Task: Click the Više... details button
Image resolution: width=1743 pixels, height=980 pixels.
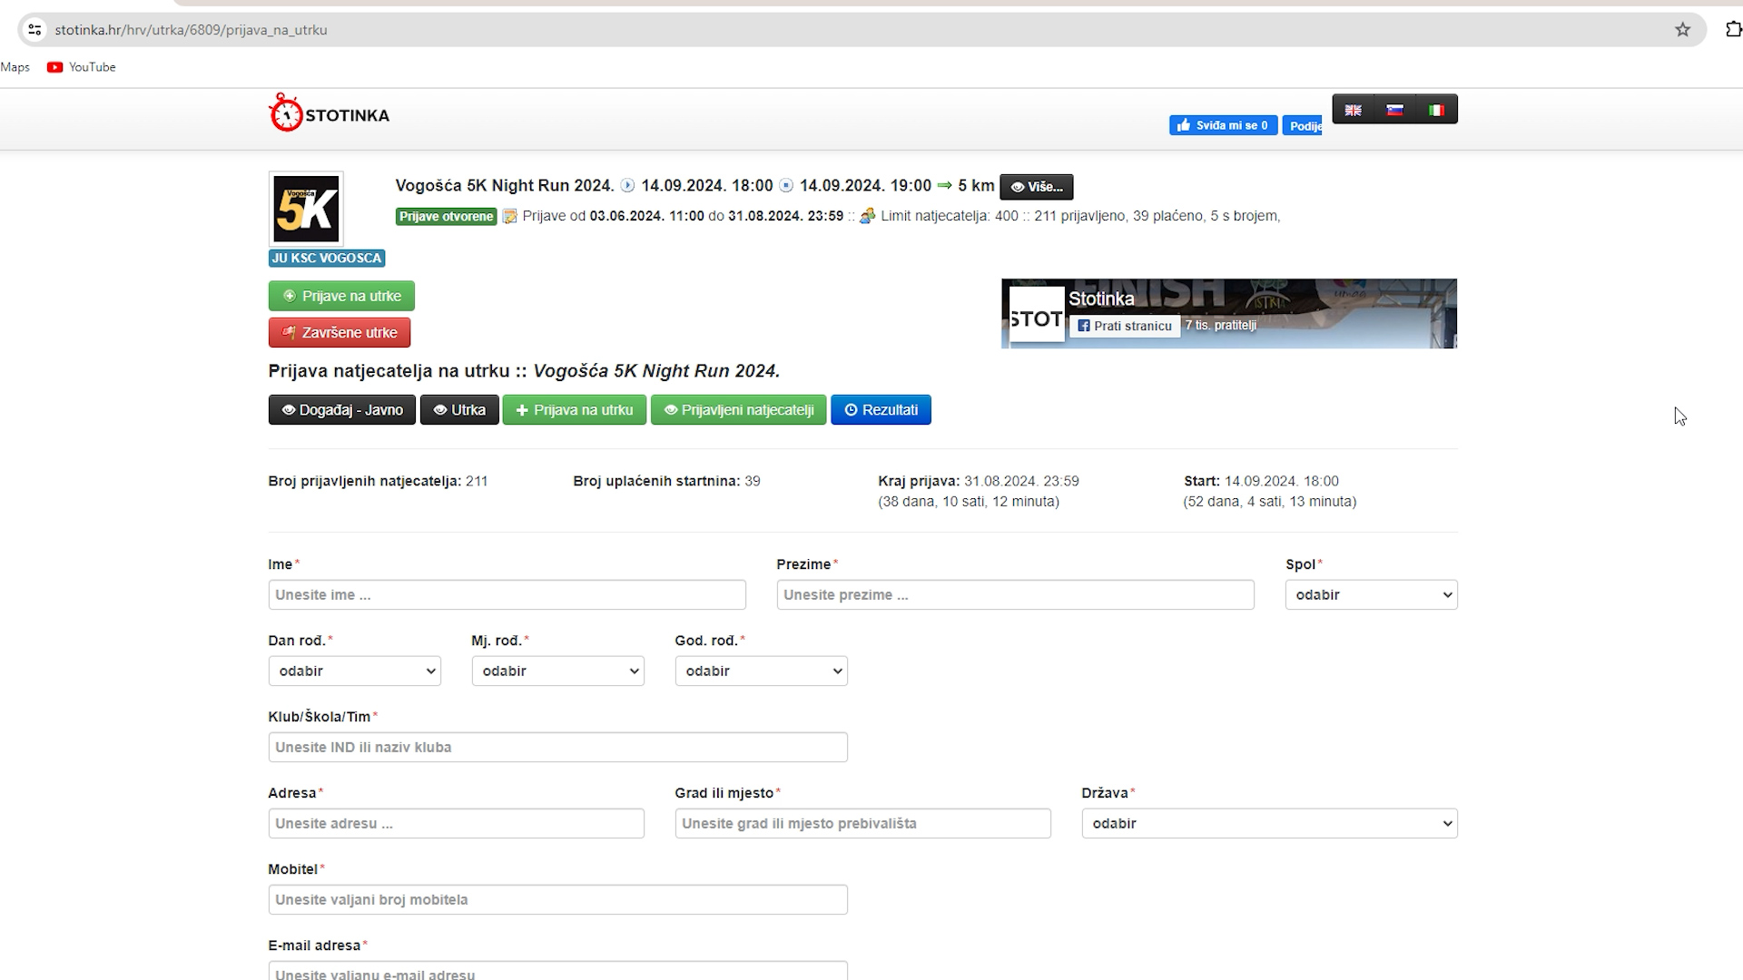Action: coord(1036,187)
